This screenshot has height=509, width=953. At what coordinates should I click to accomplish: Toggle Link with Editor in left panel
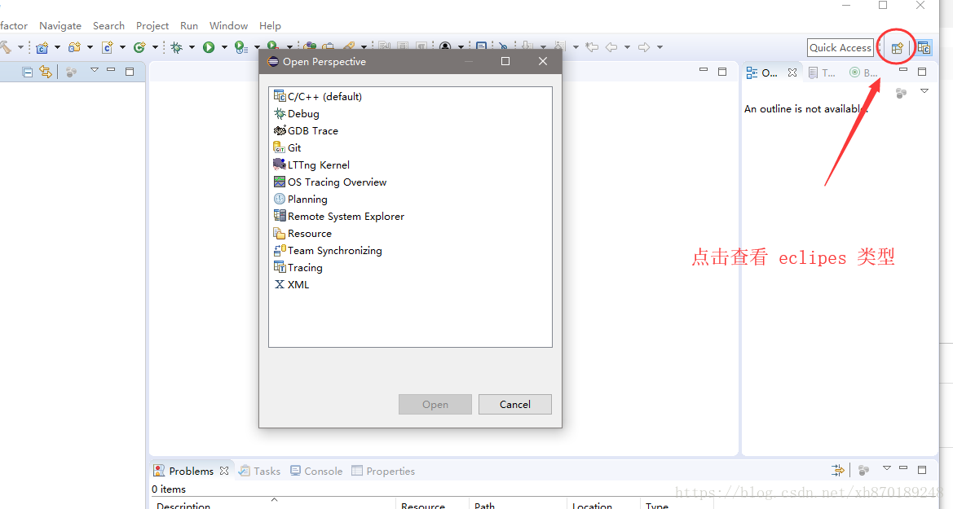46,72
